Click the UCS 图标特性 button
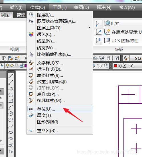The image size is (142, 157). coord(121,41)
